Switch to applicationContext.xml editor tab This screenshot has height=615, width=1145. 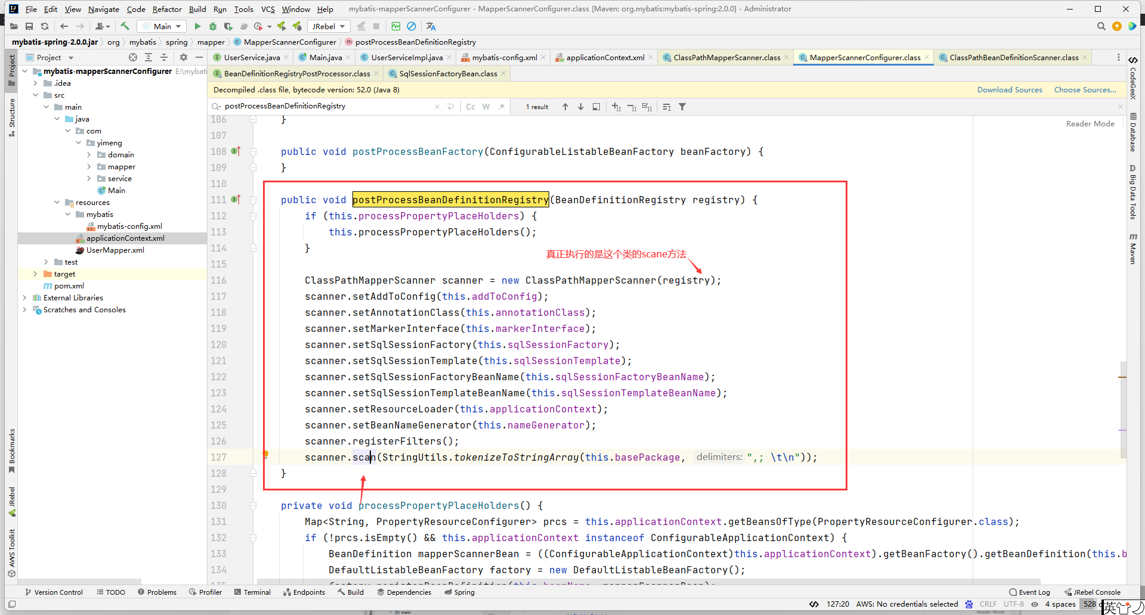[605, 57]
